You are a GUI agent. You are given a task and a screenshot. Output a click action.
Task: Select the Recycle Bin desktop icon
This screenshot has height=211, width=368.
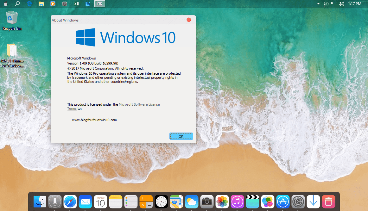(x=12, y=21)
